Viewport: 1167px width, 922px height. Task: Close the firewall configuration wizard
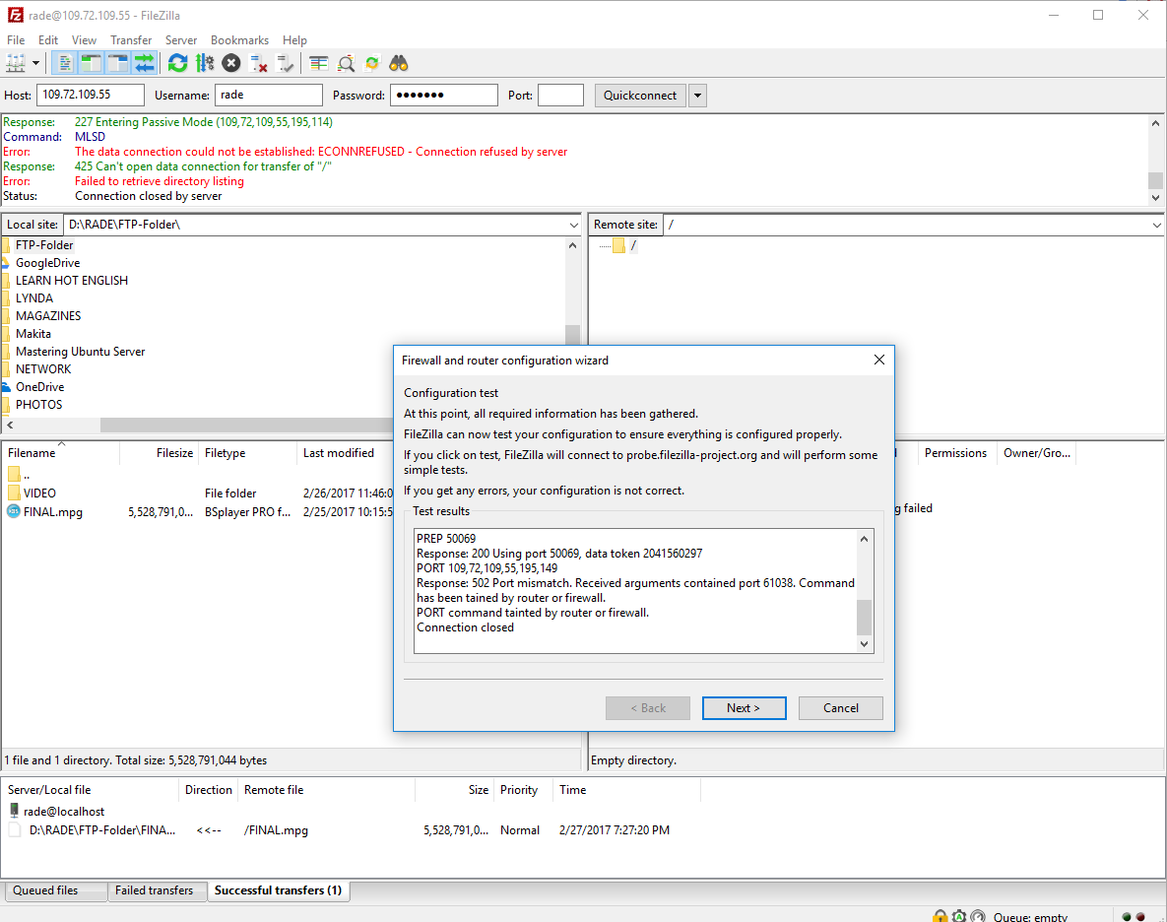tap(879, 361)
